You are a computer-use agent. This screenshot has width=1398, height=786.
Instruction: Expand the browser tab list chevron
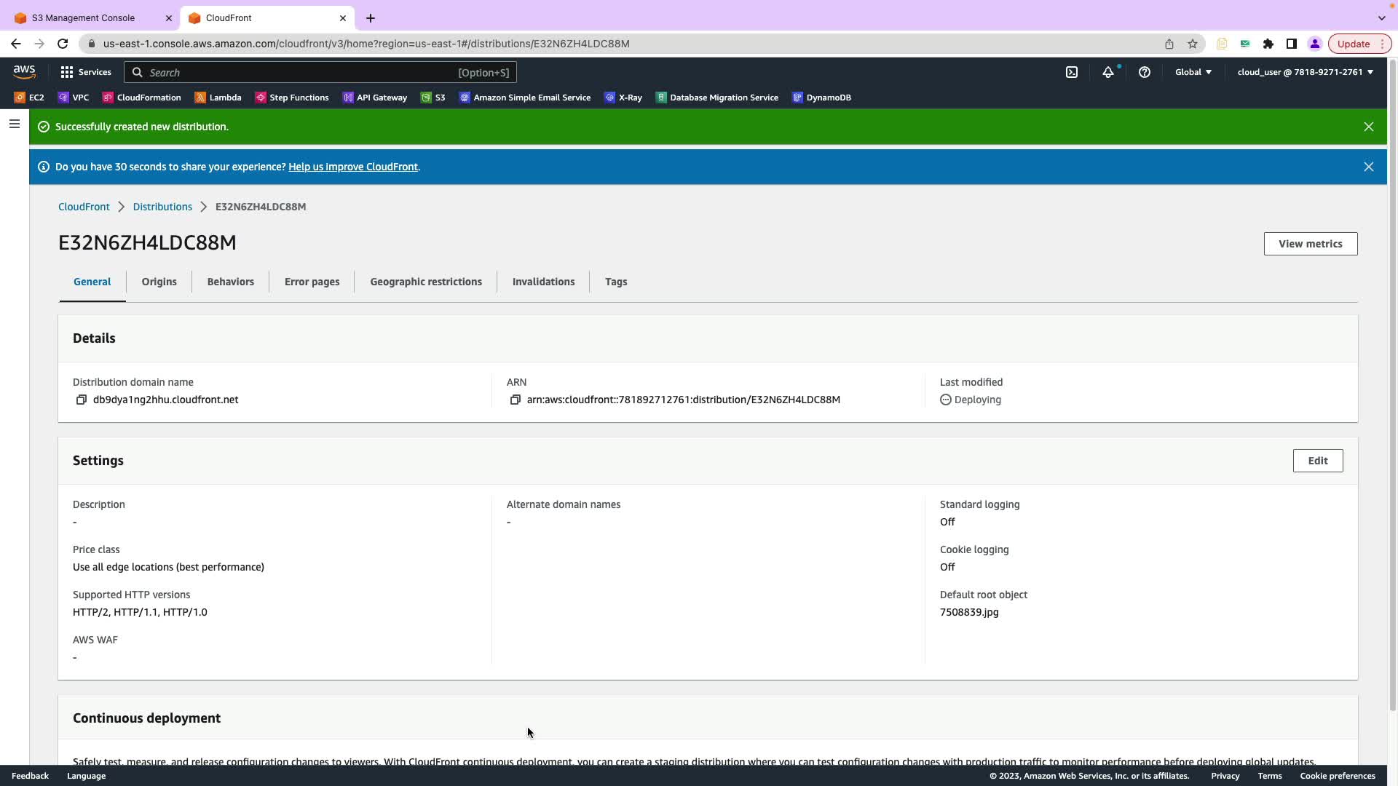coord(1381,17)
